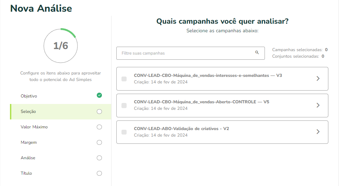The width and height of the screenshot is (339, 186).
Task: Go to the Objetivo step
Action: 29,96
